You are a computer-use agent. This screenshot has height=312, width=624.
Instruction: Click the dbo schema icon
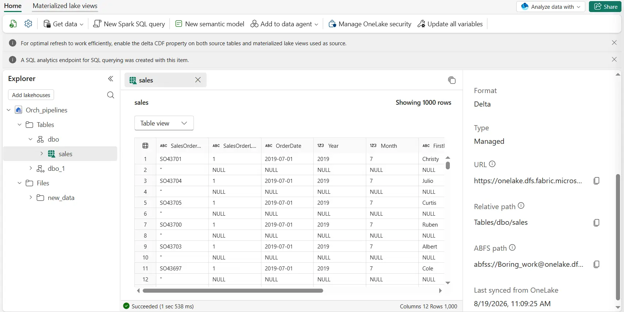[x=41, y=139]
